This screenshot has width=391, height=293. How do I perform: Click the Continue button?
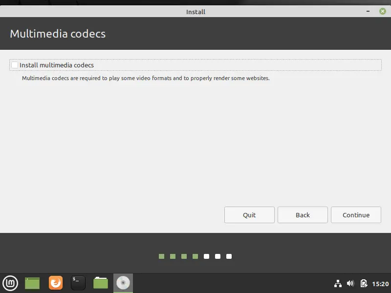pos(356,215)
